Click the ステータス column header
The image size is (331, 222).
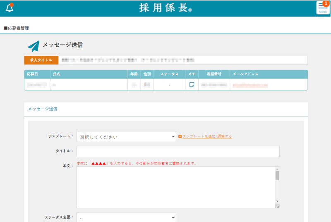coord(169,74)
